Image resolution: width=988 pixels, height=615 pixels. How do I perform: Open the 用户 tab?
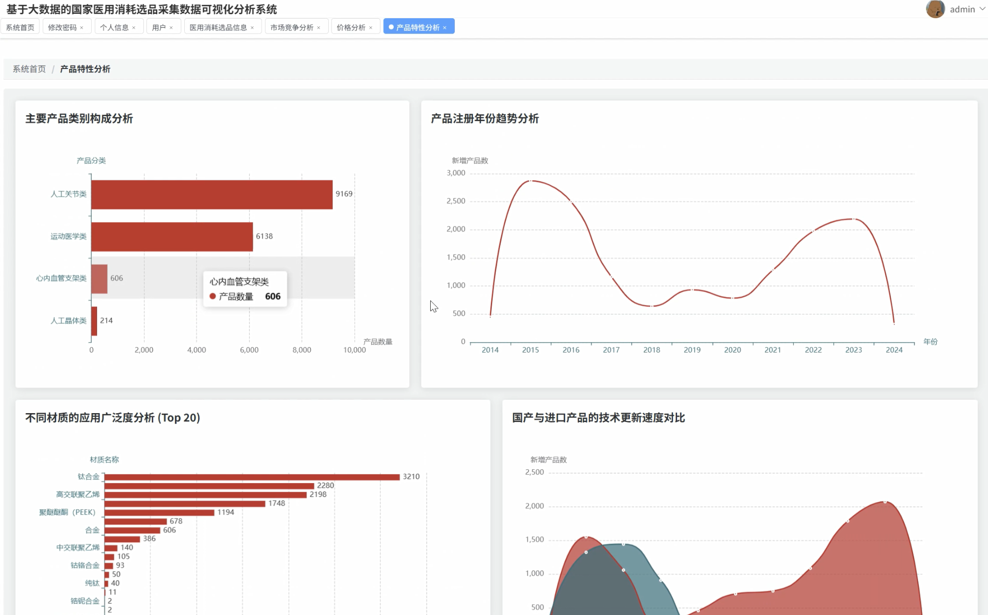pos(159,27)
